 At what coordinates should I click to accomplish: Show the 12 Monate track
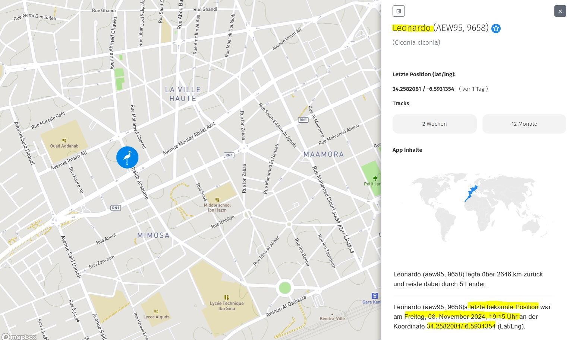click(524, 124)
